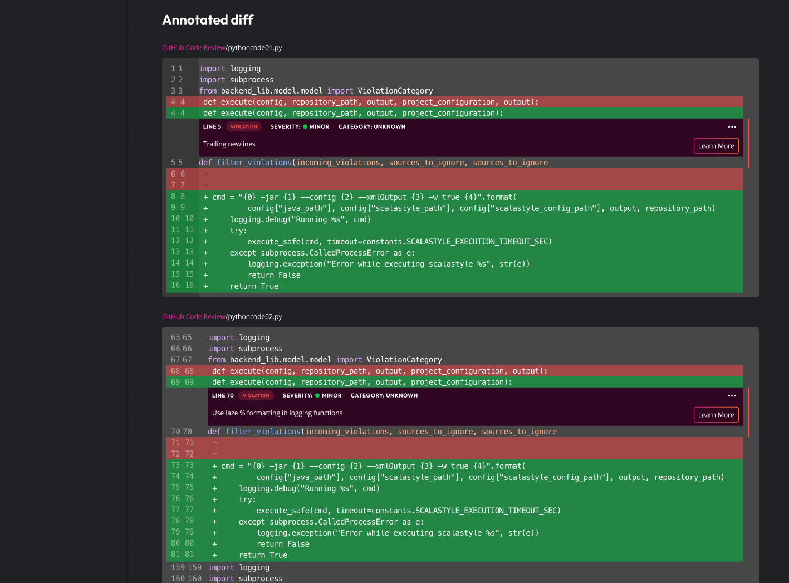Click the green severity dot on Line 70 violation
This screenshot has height=583, width=789.
pyautogui.click(x=317, y=396)
